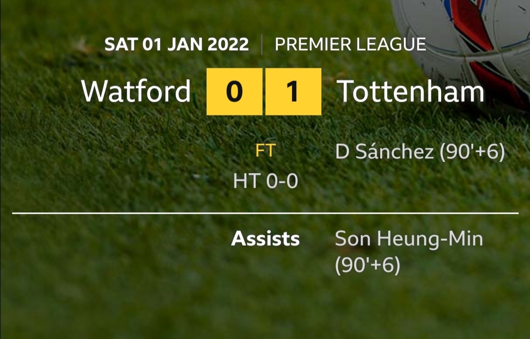Open the PREMIER LEAGUE competition label

(350, 44)
